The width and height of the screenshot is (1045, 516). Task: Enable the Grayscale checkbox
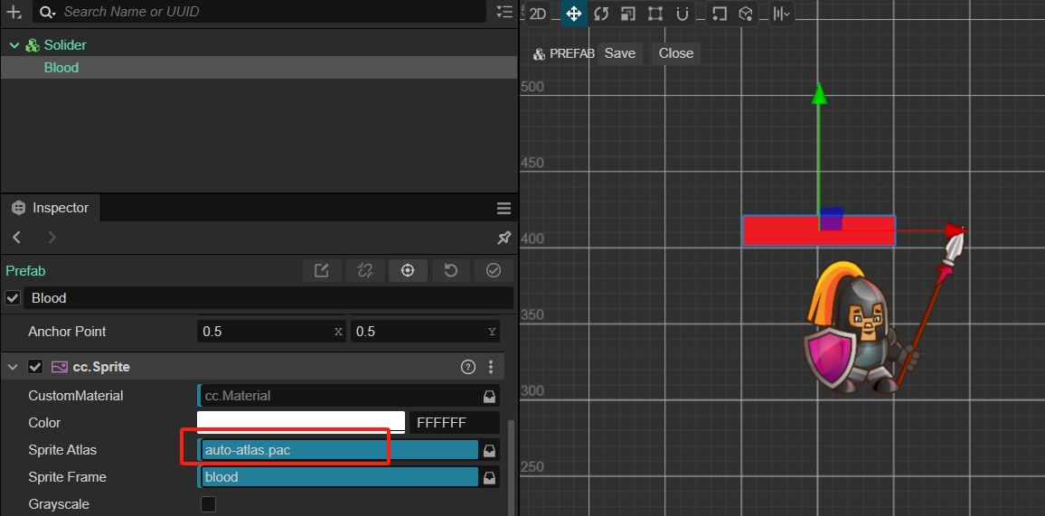(209, 504)
